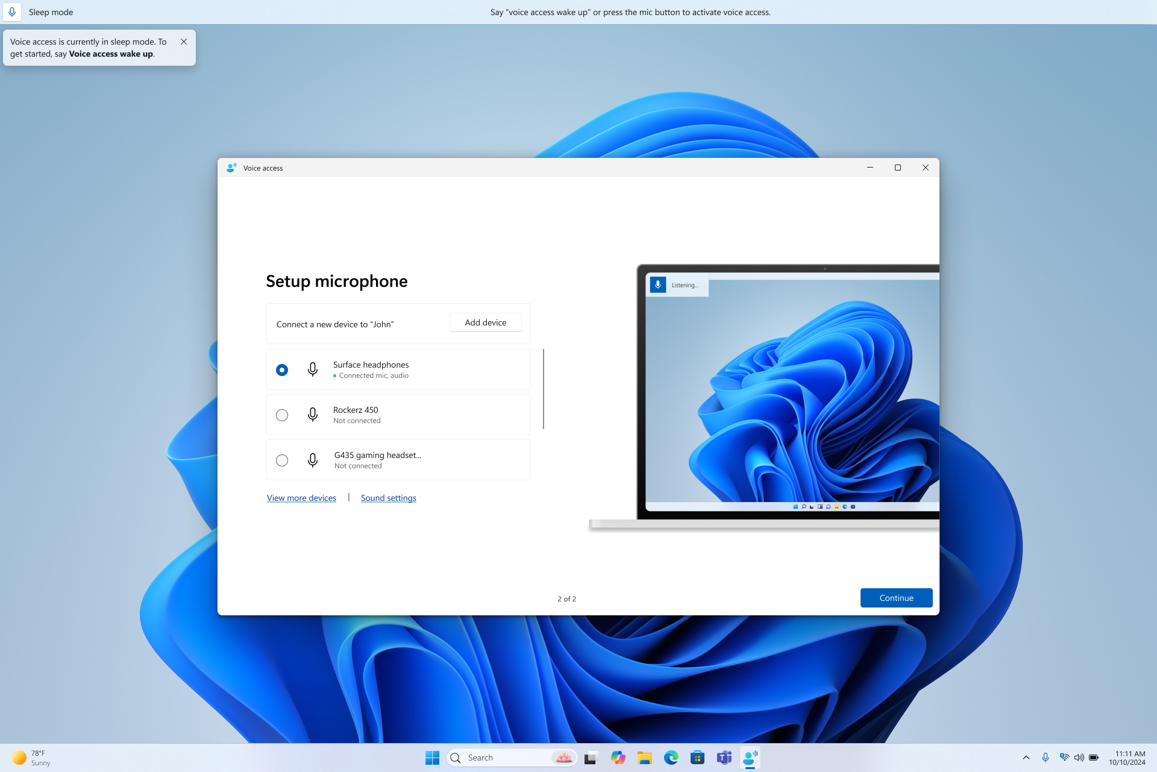This screenshot has height=772, width=1157.
Task: Select the Surface headphones radio button
Action: click(x=282, y=370)
